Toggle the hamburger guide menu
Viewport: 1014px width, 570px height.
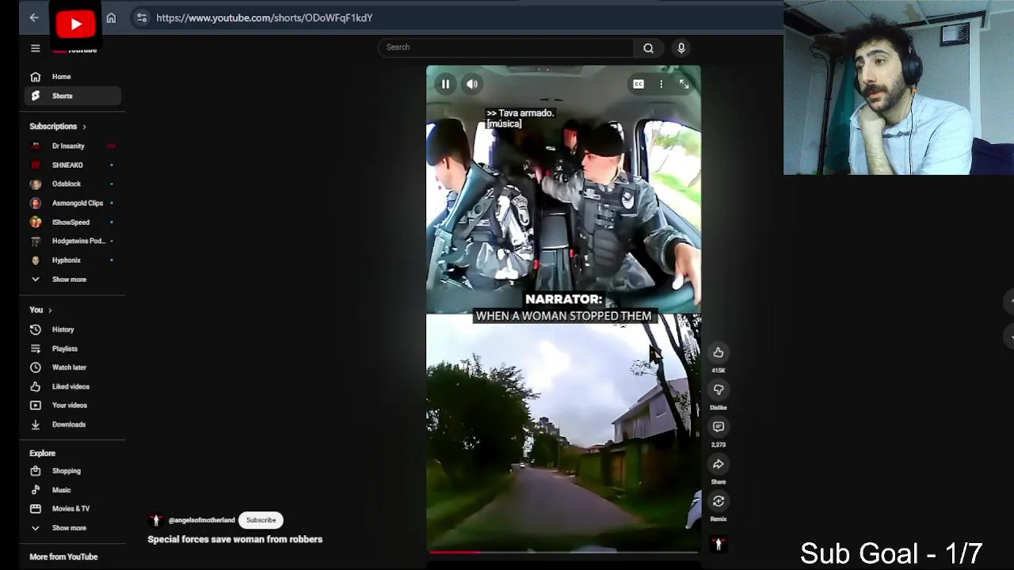coord(35,48)
